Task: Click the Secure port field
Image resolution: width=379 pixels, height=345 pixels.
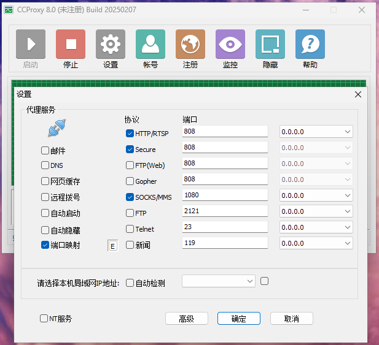Action: [x=225, y=147]
